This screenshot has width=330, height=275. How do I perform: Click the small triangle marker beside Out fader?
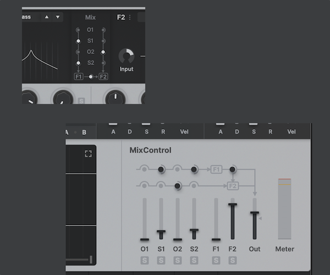coord(260,218)
